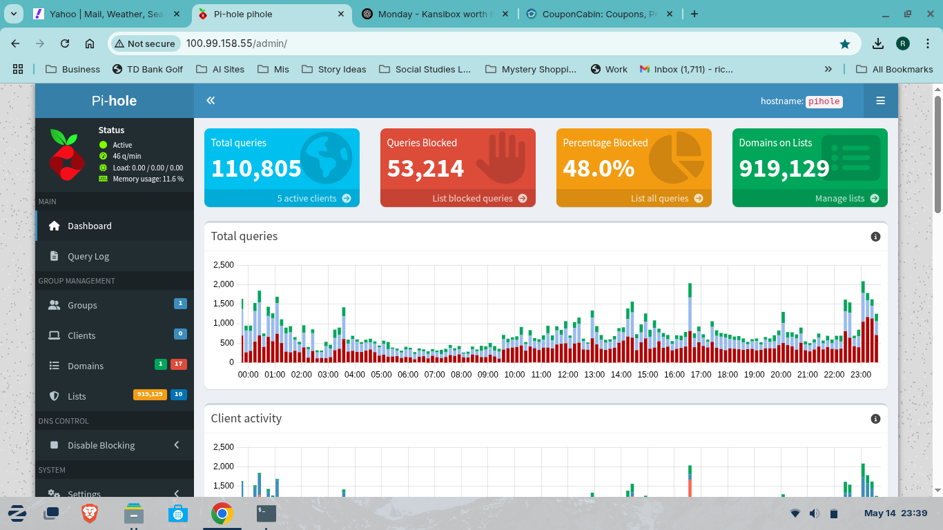Open Lists using the shield icon
The image size is (943, 530).
pos(54,396)
